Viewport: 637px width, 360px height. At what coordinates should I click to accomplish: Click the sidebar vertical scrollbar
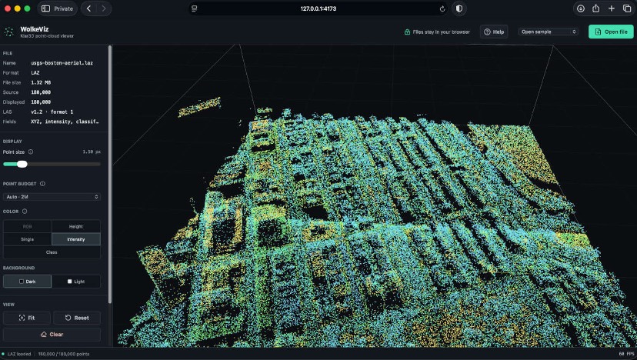coord(110,174)
